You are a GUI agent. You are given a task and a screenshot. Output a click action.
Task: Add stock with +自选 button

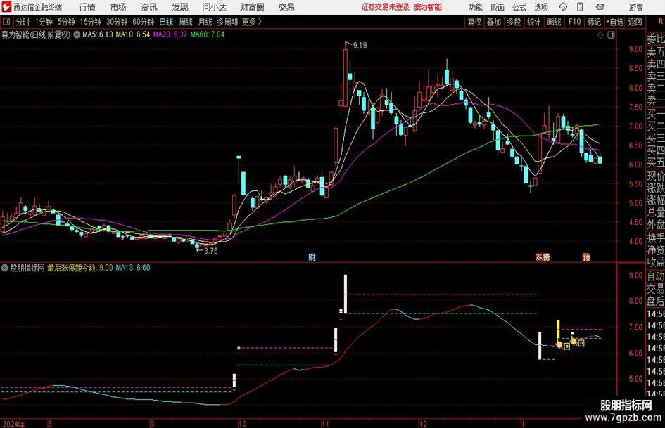(x=614, y=22)
